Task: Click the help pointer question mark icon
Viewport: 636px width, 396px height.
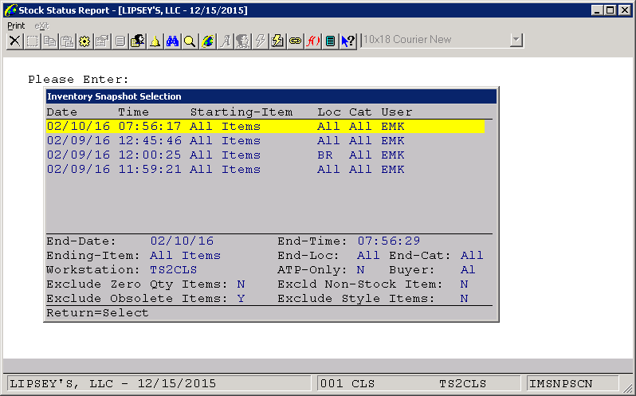Action: tap(347, 41)
